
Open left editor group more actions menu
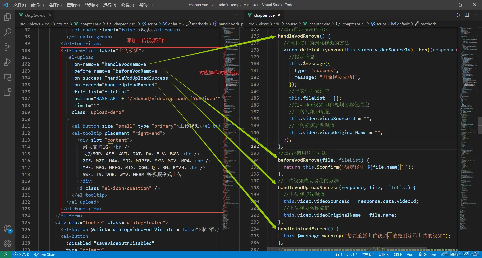click(x=236, y=15)
